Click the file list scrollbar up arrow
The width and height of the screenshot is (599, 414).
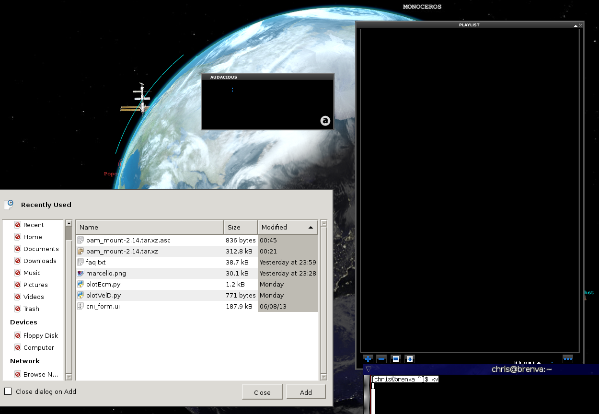tap(323, 223)
